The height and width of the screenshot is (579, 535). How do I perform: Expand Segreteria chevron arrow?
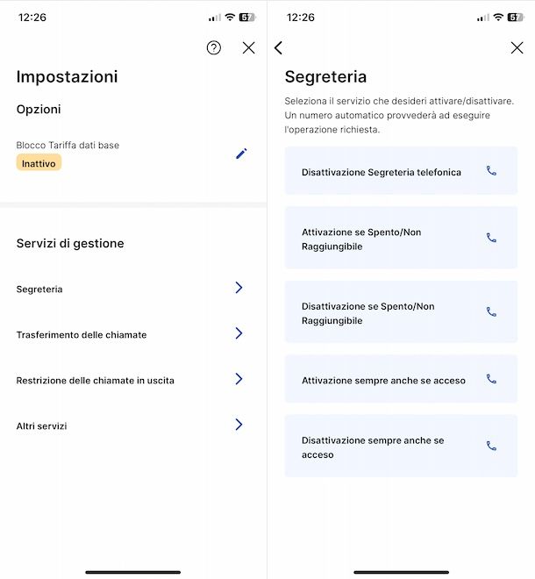coord(239,288)
